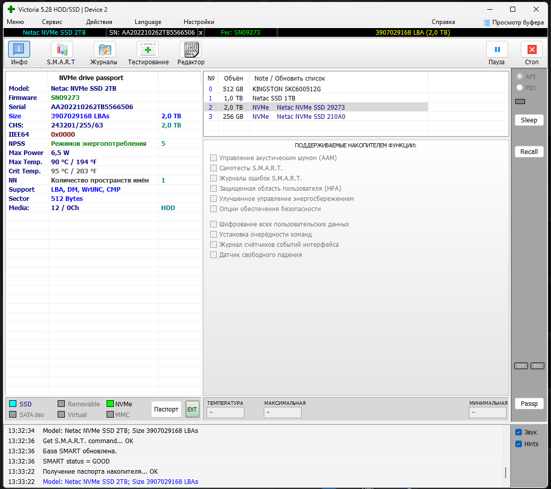Click the x next to serial number
551x489 pixels.
click(x=201, y=33)
